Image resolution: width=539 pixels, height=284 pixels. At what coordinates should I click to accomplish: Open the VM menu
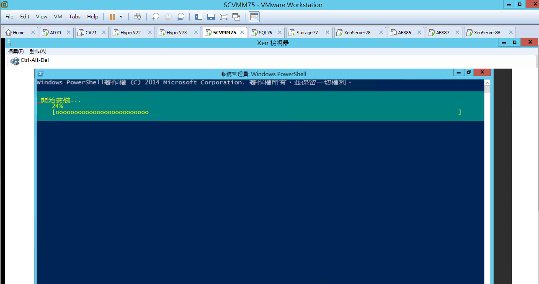tap(58, 17)
